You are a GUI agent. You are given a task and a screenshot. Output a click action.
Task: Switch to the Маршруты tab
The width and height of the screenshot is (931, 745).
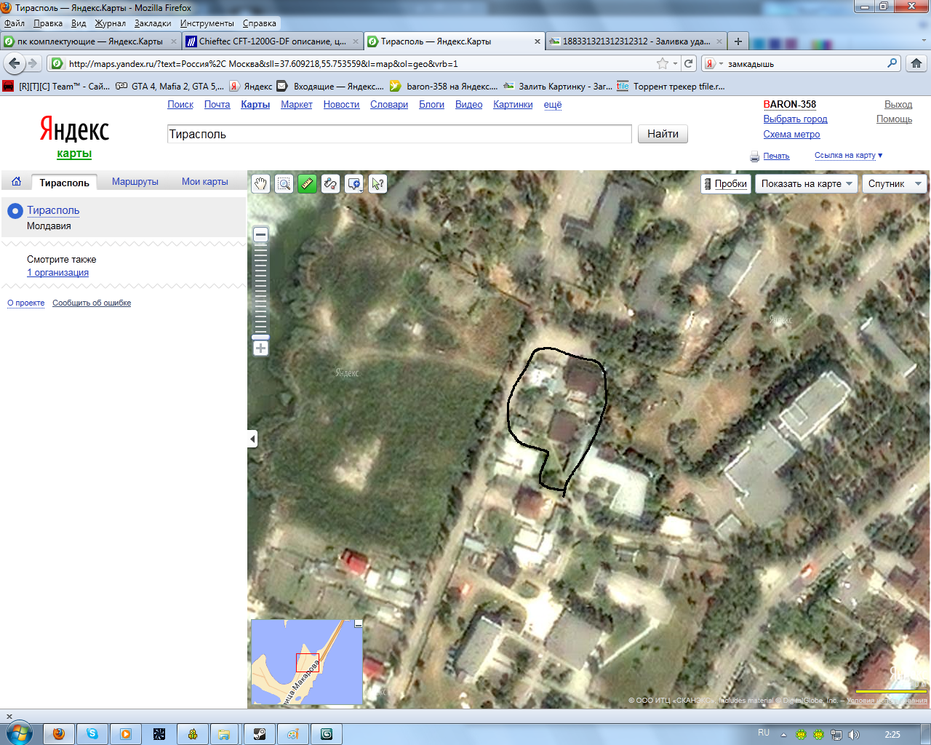coord(135,182)
